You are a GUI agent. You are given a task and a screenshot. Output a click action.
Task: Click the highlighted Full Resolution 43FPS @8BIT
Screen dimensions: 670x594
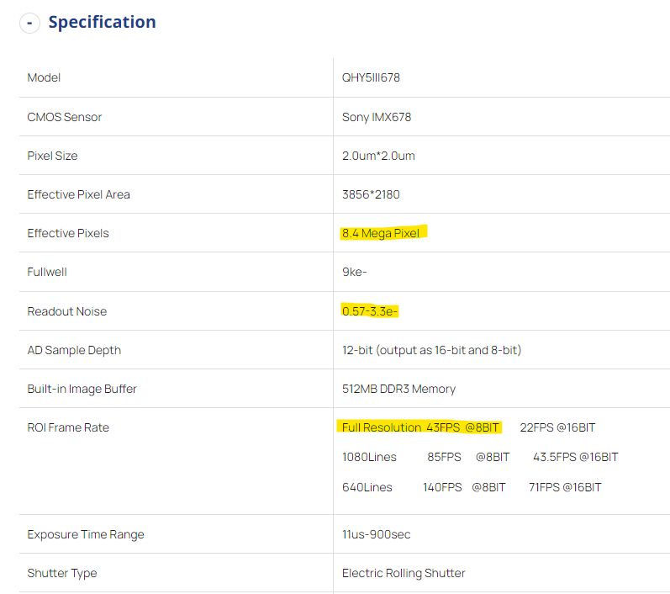tap(420, 427)
